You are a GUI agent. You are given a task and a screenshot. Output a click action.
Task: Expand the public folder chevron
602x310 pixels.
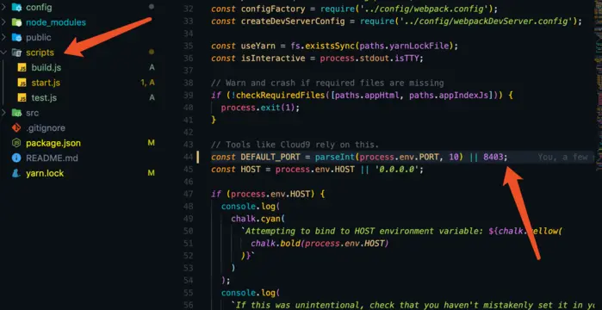(3, 37)
